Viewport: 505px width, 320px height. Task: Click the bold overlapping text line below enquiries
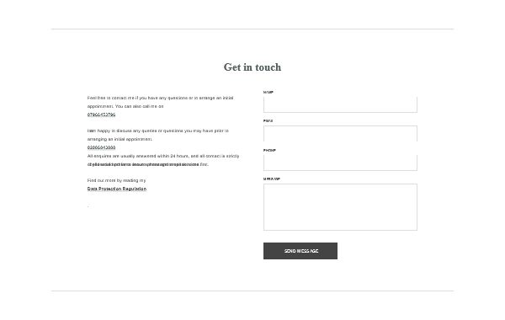click(143, 164)
